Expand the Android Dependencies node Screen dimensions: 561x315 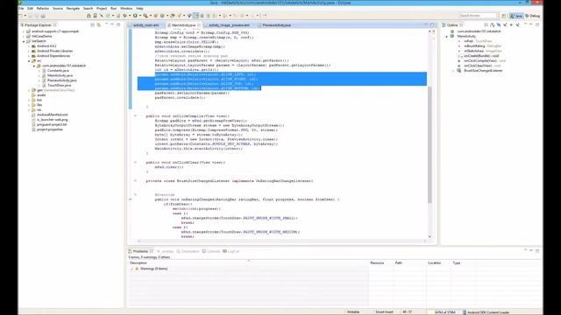[x=29, y=56]
